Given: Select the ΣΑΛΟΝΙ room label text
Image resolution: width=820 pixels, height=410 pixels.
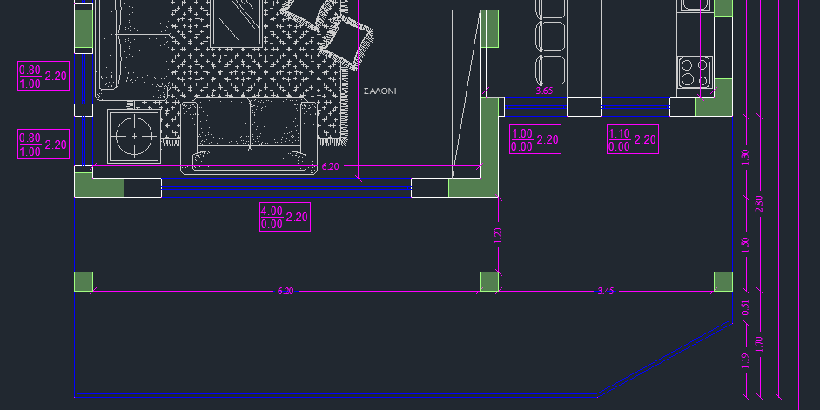Looking at the screenshot, I should pos(380,91).
